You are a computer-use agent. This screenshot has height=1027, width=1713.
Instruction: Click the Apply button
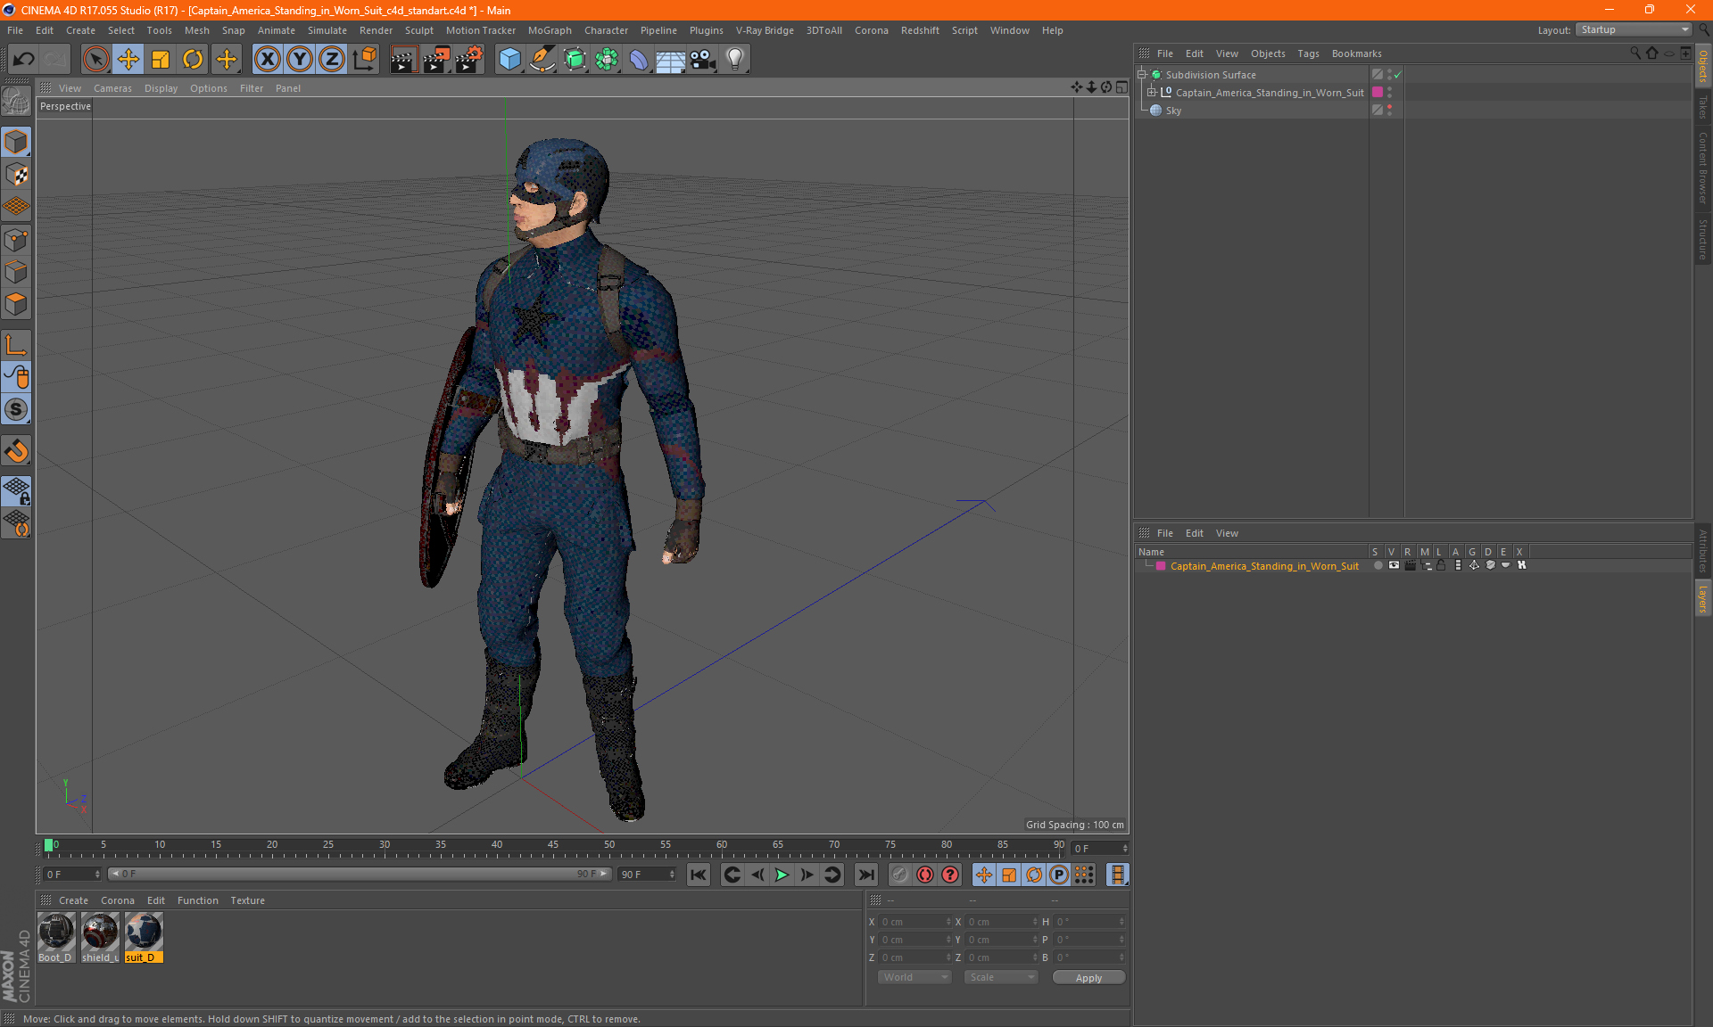click(1088, 978)
